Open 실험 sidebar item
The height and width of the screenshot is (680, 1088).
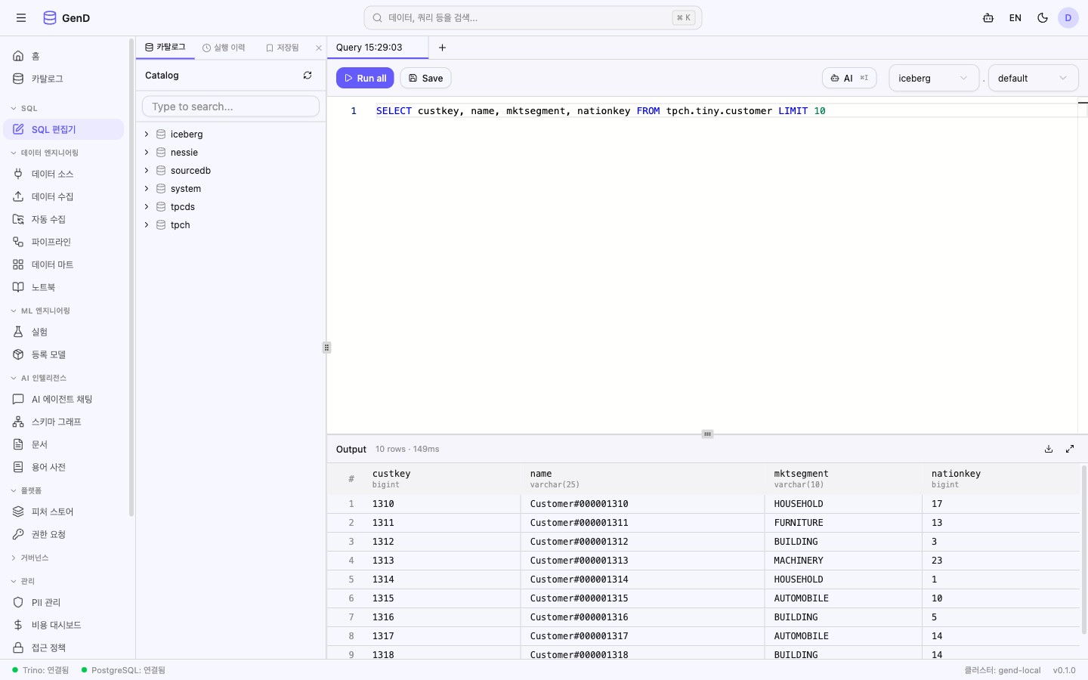coord(63,332)
